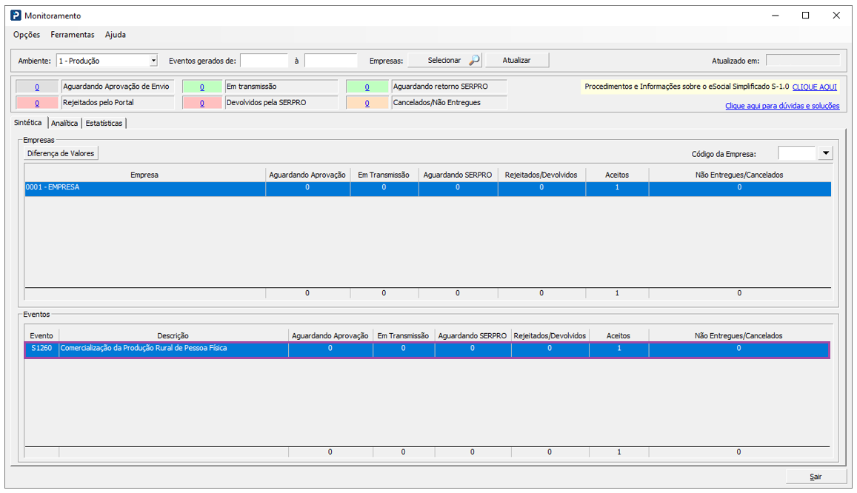
Task: Click the Descrição column header
Action: [x=173, y=336]
